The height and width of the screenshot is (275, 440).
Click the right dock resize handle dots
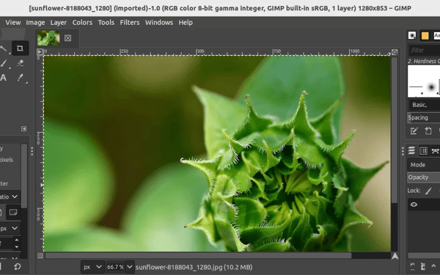[403, 151]
